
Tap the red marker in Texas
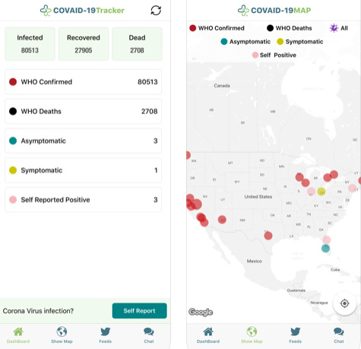coord(268,236)
